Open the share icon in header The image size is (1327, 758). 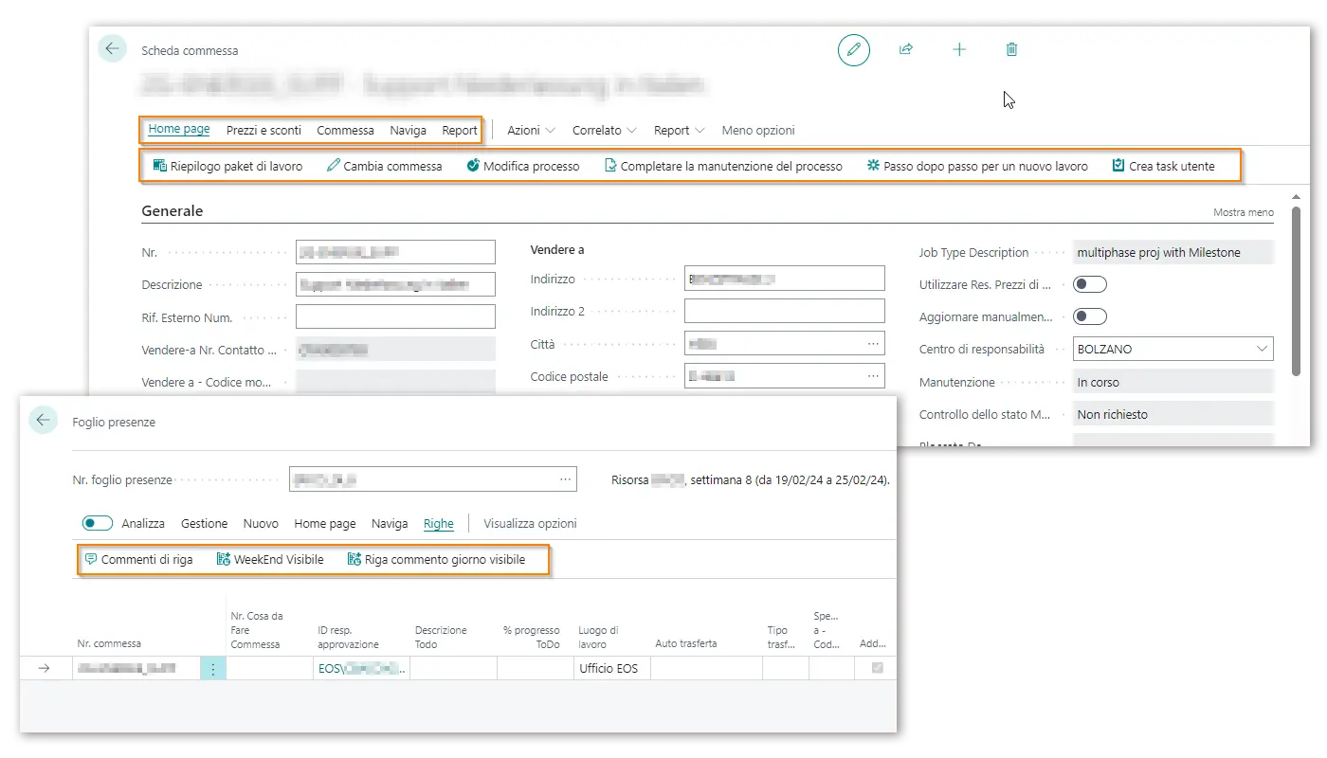click(906, 49)
